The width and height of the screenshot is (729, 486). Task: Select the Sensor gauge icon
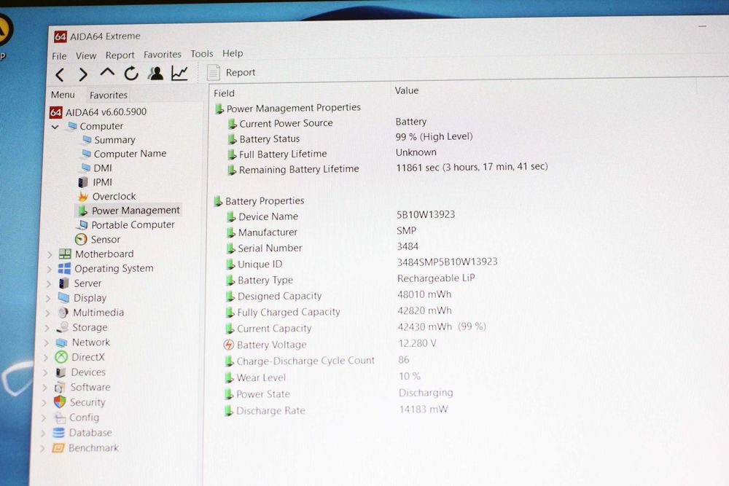[81, 239]
